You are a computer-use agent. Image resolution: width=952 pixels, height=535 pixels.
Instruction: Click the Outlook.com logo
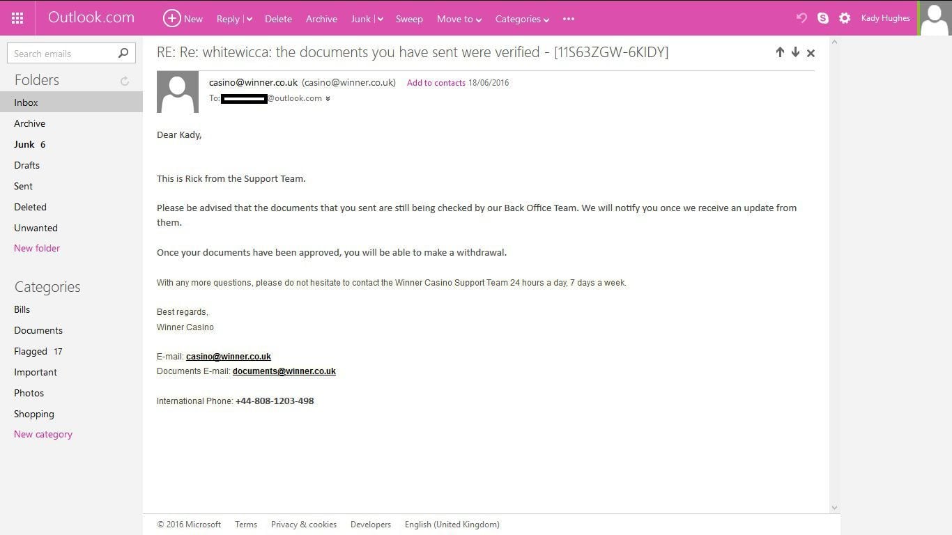pyautogui.click(x=91, y=17)
